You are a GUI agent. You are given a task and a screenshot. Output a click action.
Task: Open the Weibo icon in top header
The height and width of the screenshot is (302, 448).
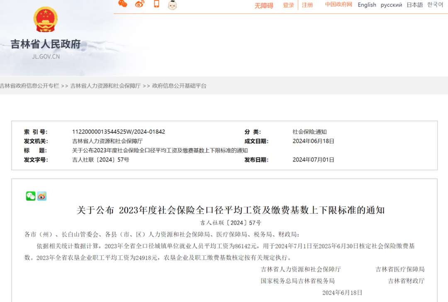(x=140, y=4)
